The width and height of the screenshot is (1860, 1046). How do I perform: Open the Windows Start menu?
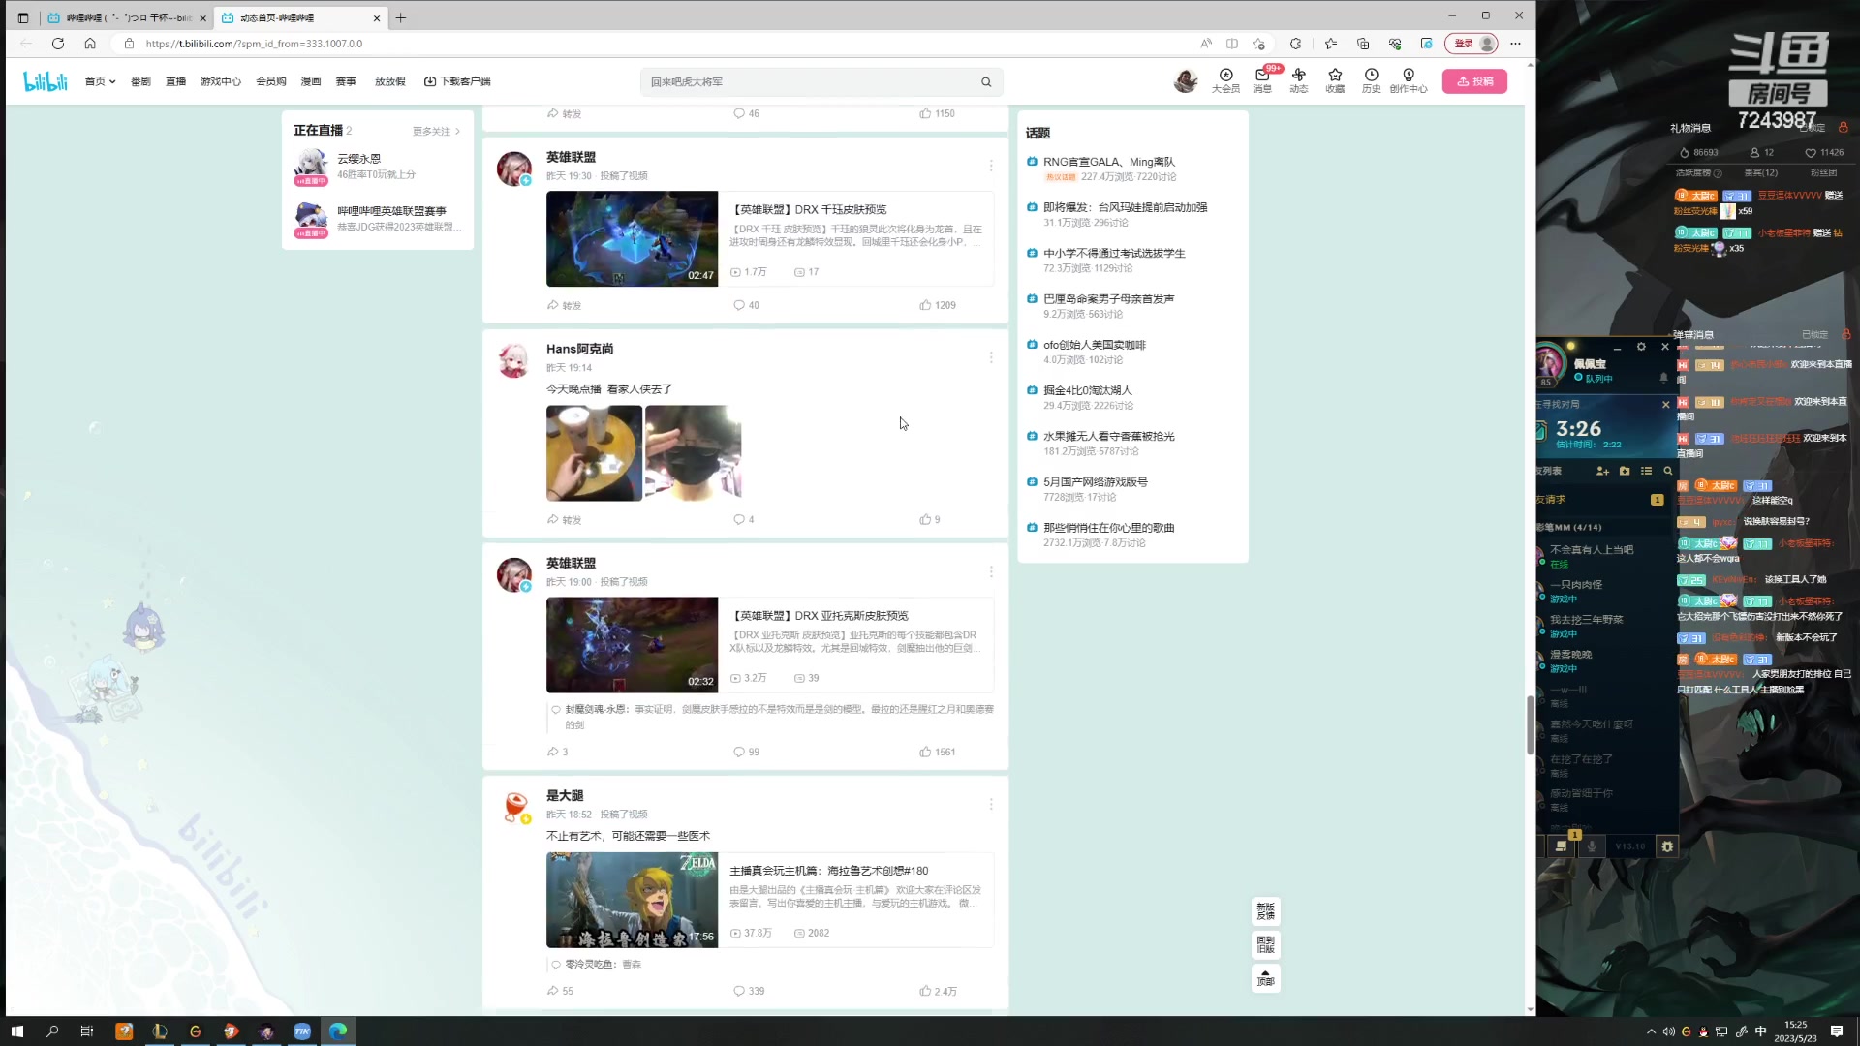click(16, 1031)
